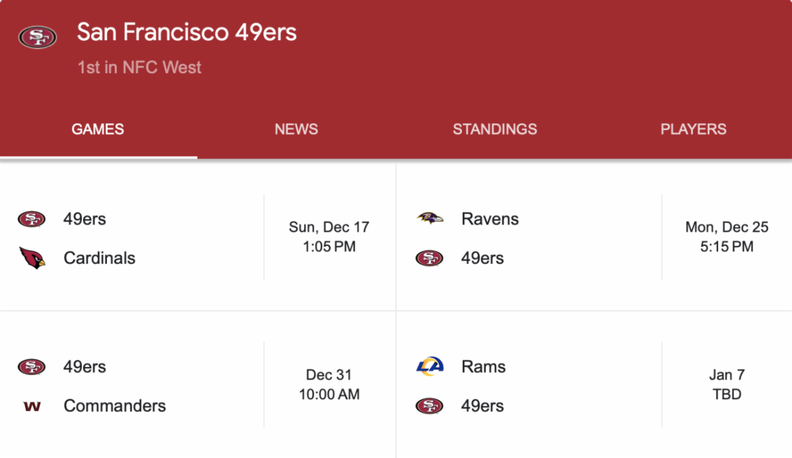Open the Sun, Dec 17 game time
The image size is (792, 458).
point(330,237)
